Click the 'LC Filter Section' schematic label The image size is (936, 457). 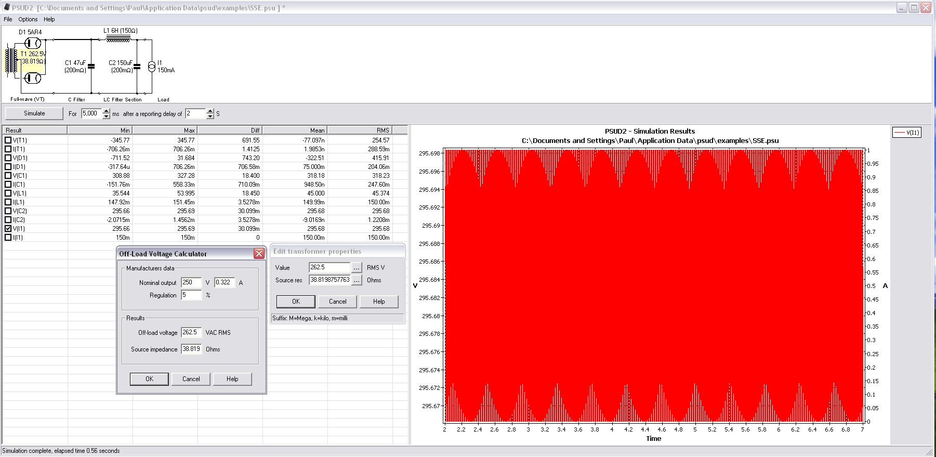tap(122, 100)
